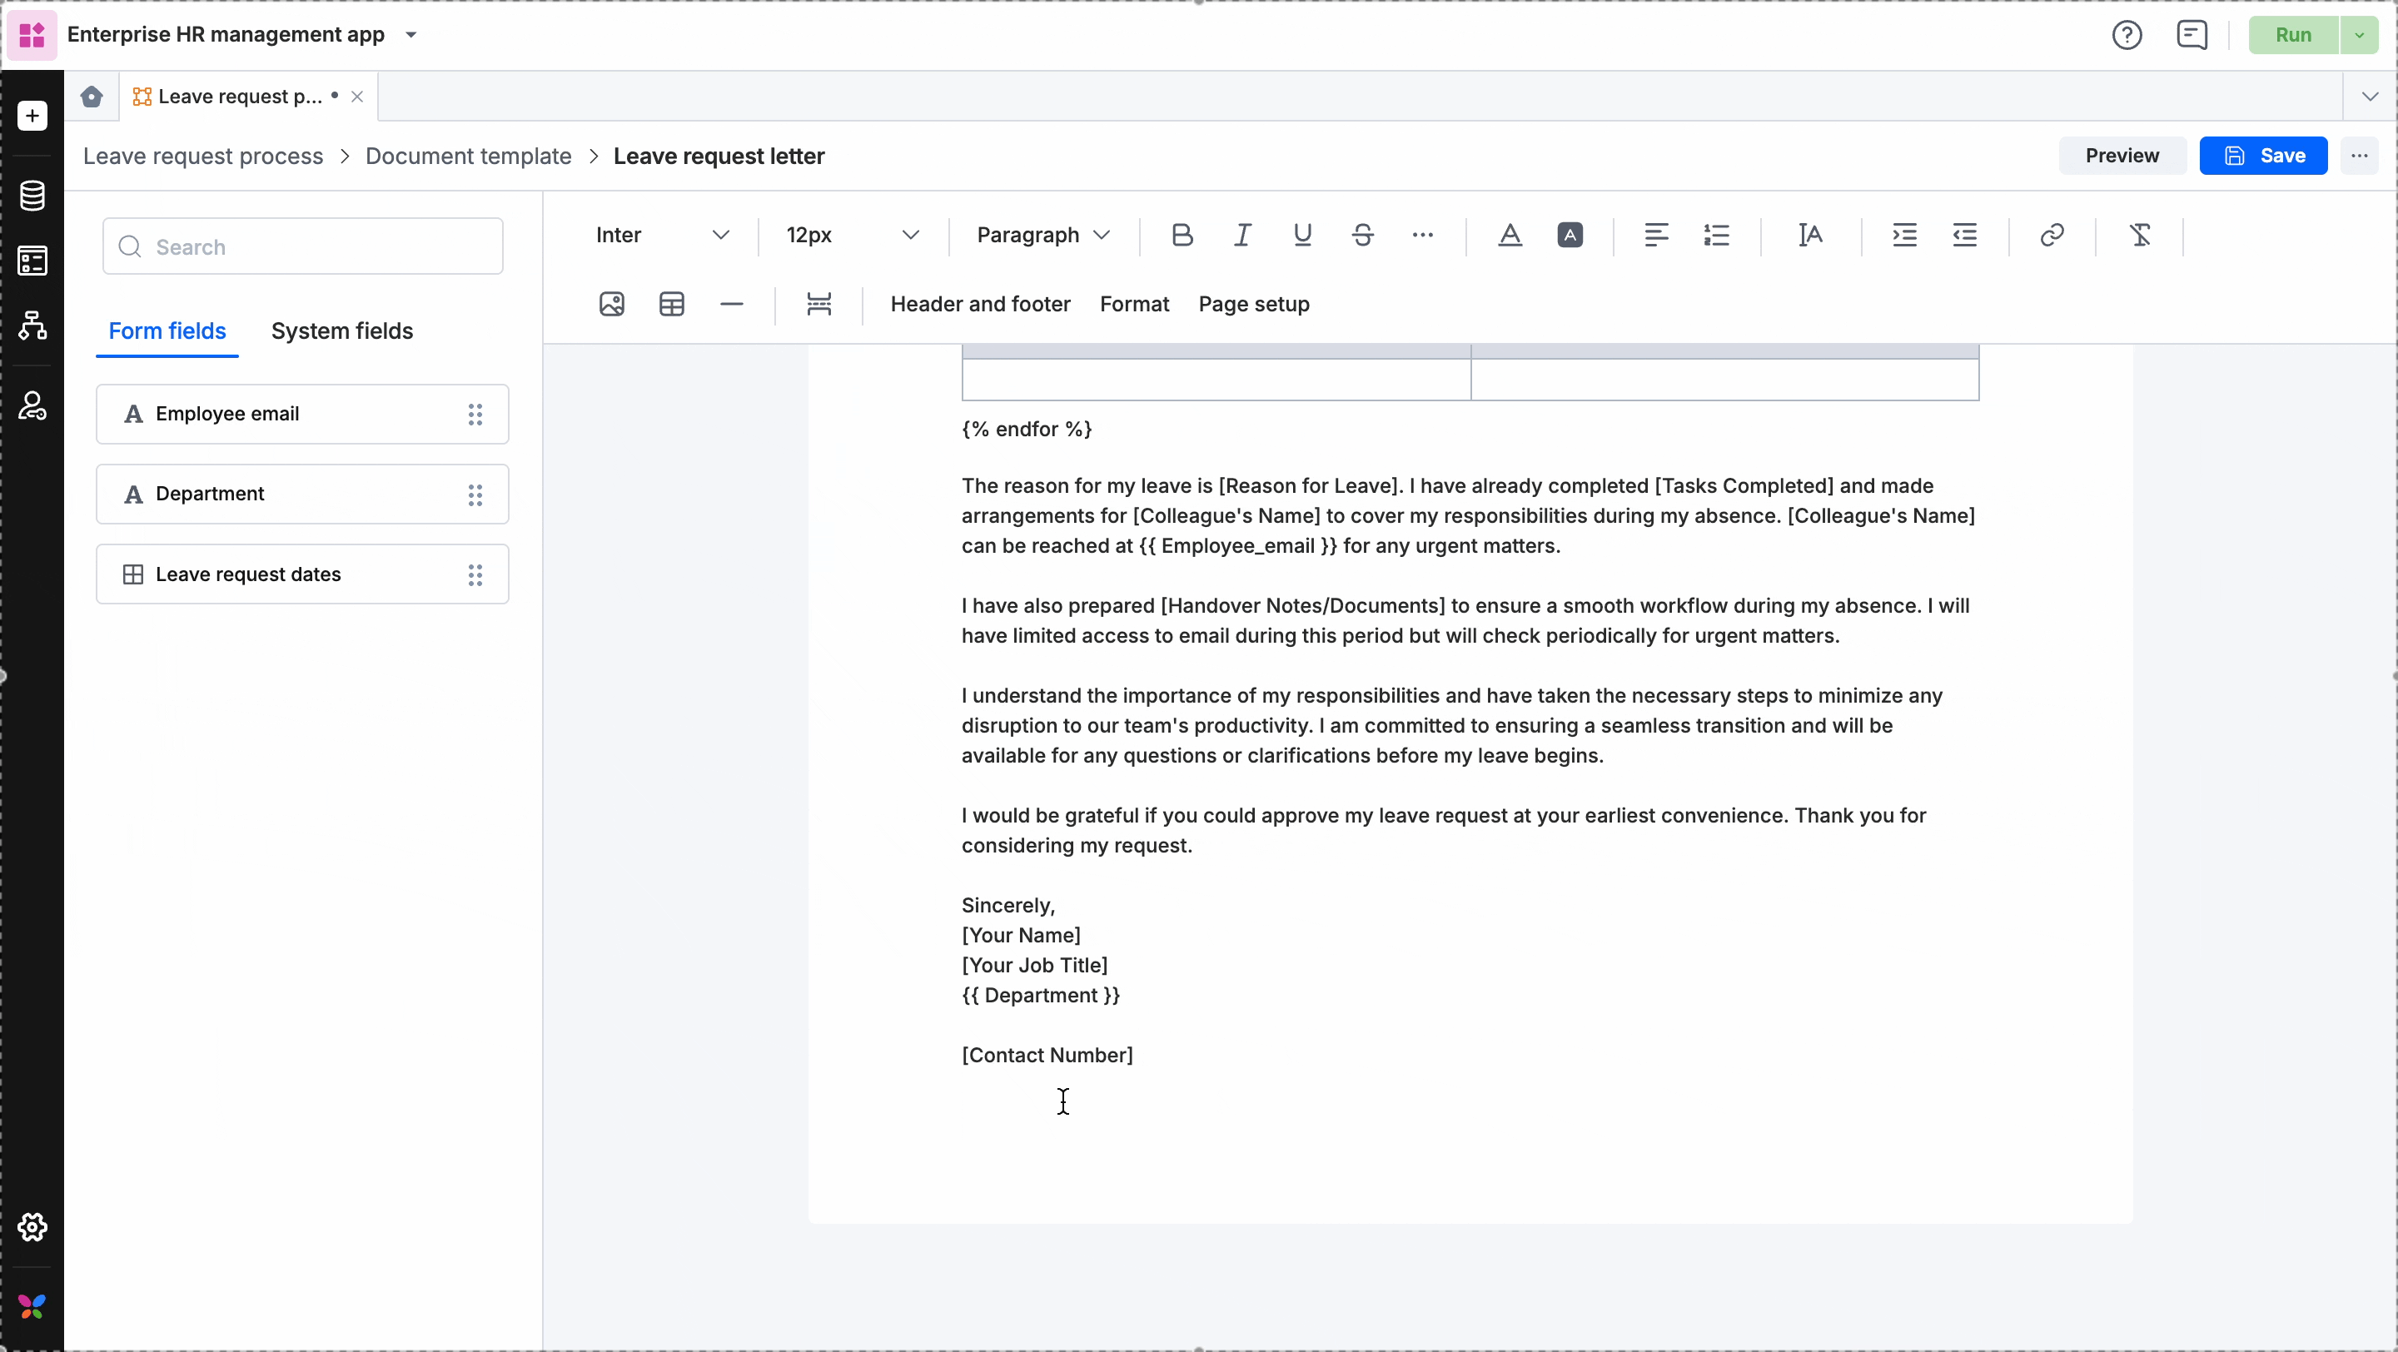Screen dimensions: 2398x1352
Task: Go to Leave request process breadcrumb
Action: [x=203, y=157]
